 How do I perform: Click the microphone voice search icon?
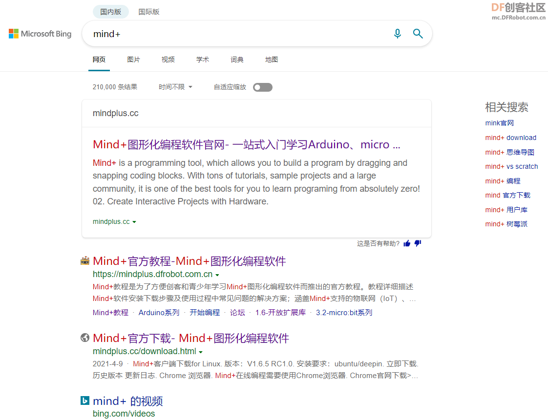398,34
